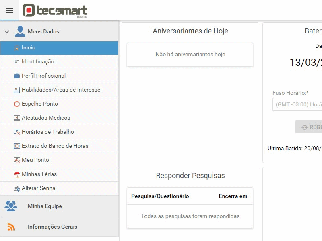Collapse the Meus Dados section chevron
Viewport: 322px width, 241px height.
(x=7, y=32)
